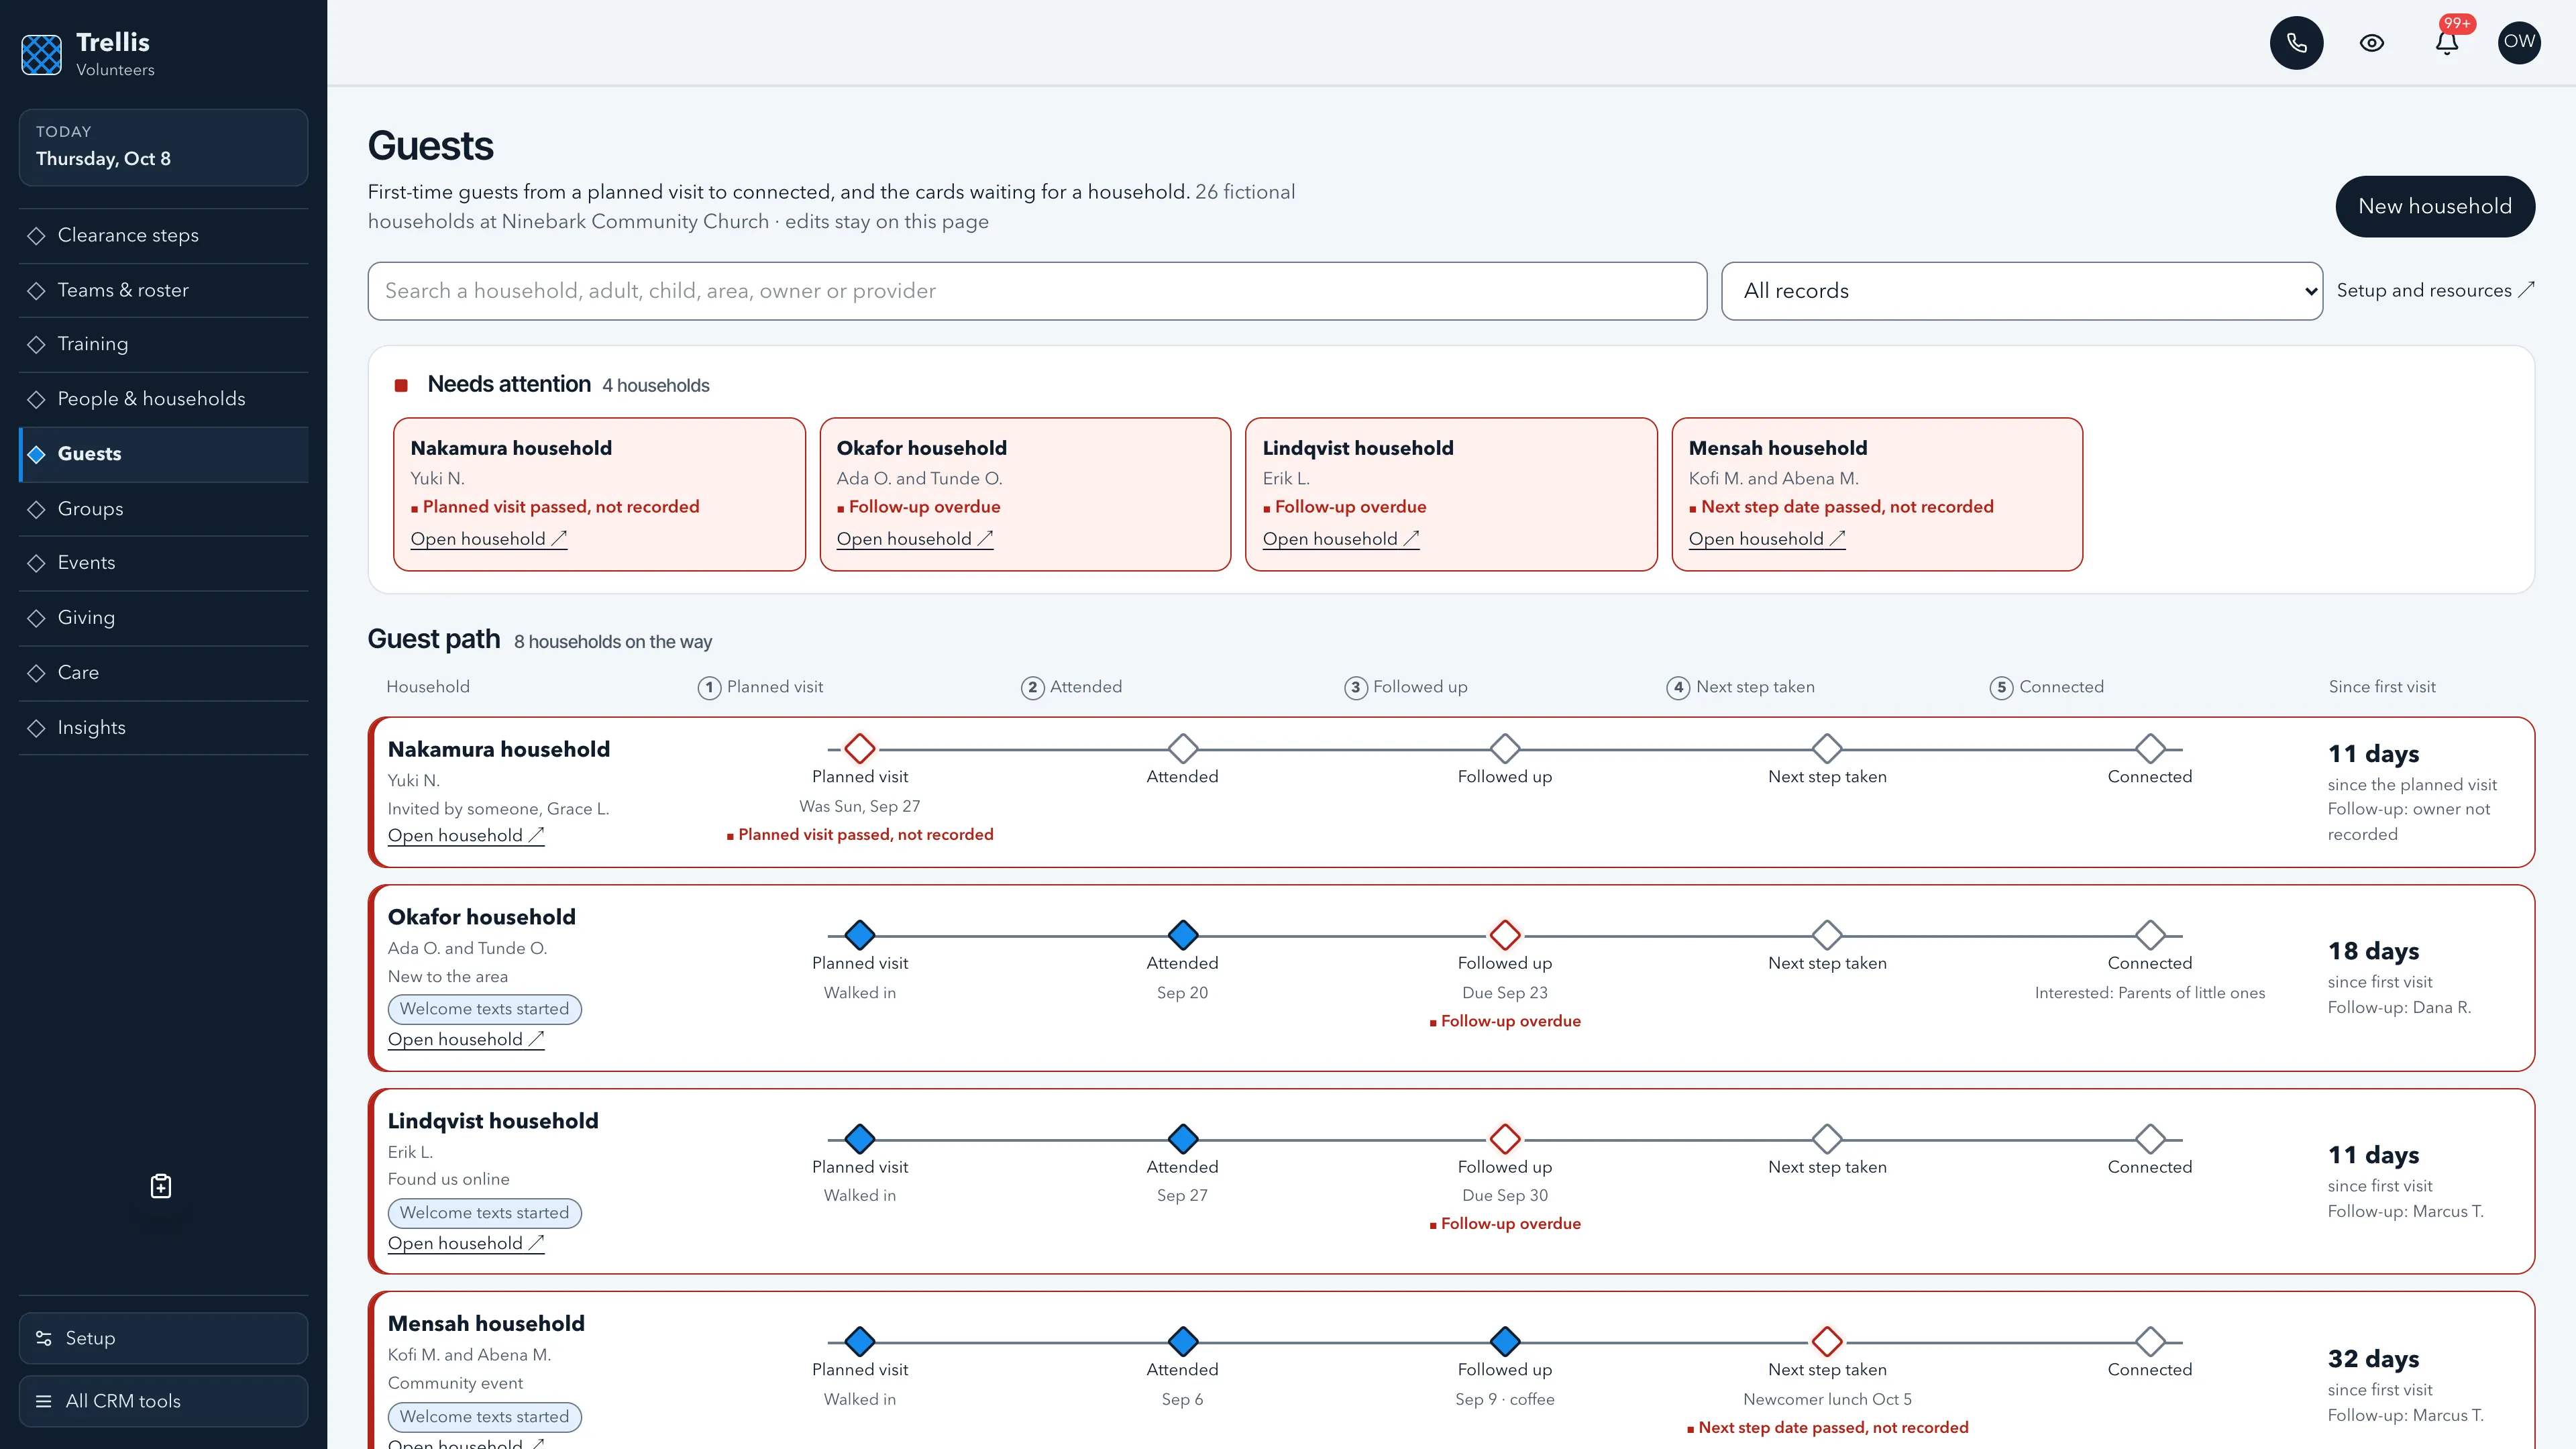The width and height of the screenshot is (2576, 1449).
Task: Open household link in Lindqvist path row
Action: (465, 1244)
